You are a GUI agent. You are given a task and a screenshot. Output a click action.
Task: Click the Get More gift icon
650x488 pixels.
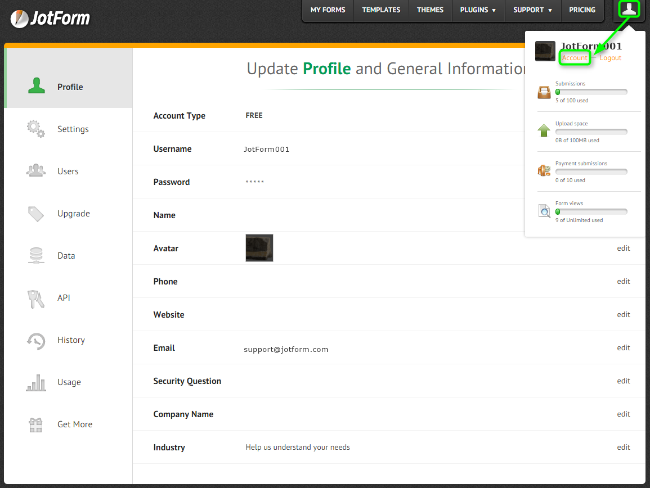(35, 424)
